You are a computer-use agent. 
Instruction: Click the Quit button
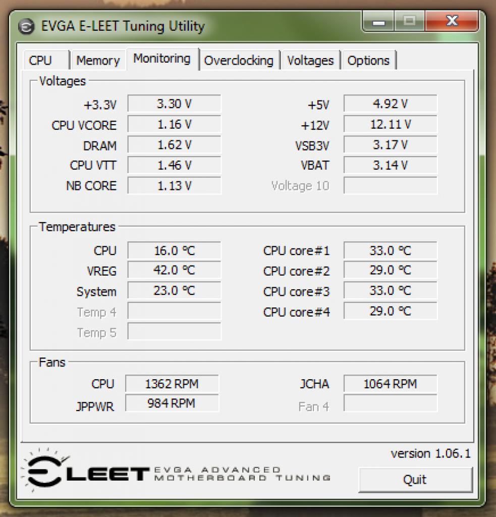[x=415, y=480]
